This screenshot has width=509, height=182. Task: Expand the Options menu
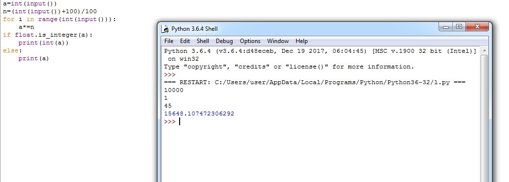click(x=250, y=41)
